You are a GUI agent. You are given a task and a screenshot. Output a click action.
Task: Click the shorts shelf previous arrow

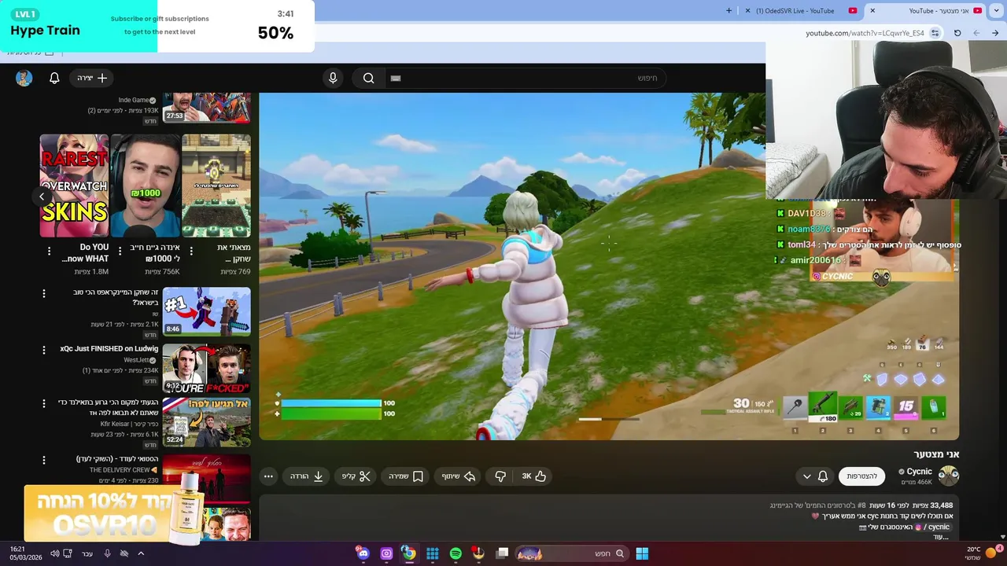pyautogui.click(x=42, y=197)
